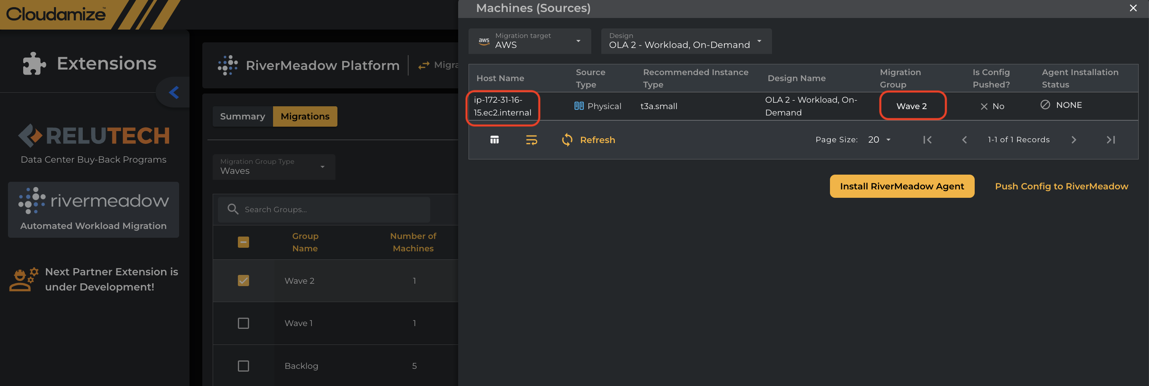
Task: Go to the last page
Action: [1110, 140]
